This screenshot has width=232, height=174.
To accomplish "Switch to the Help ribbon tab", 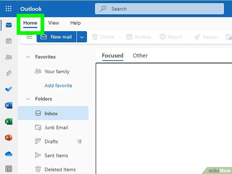I will point(76,23).
